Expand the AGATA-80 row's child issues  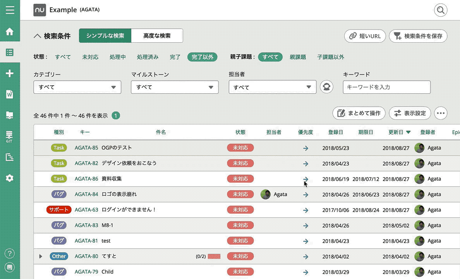coord(40,257)
